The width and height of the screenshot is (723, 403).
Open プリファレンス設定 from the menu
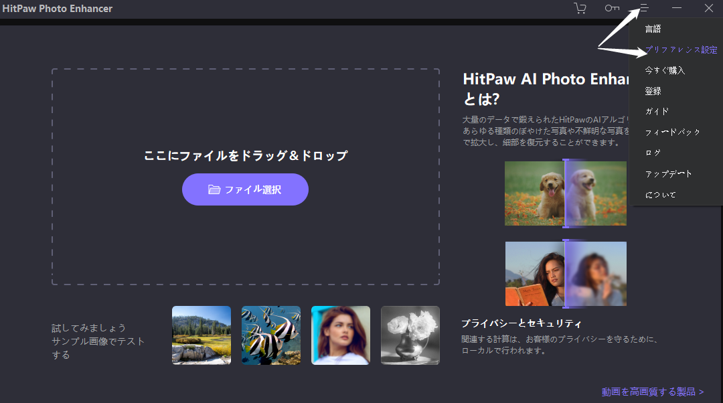(x=681, y=50)
